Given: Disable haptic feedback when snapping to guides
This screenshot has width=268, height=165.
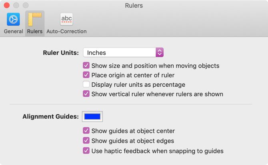Looking at the screenshot, I should pos(86,151).
